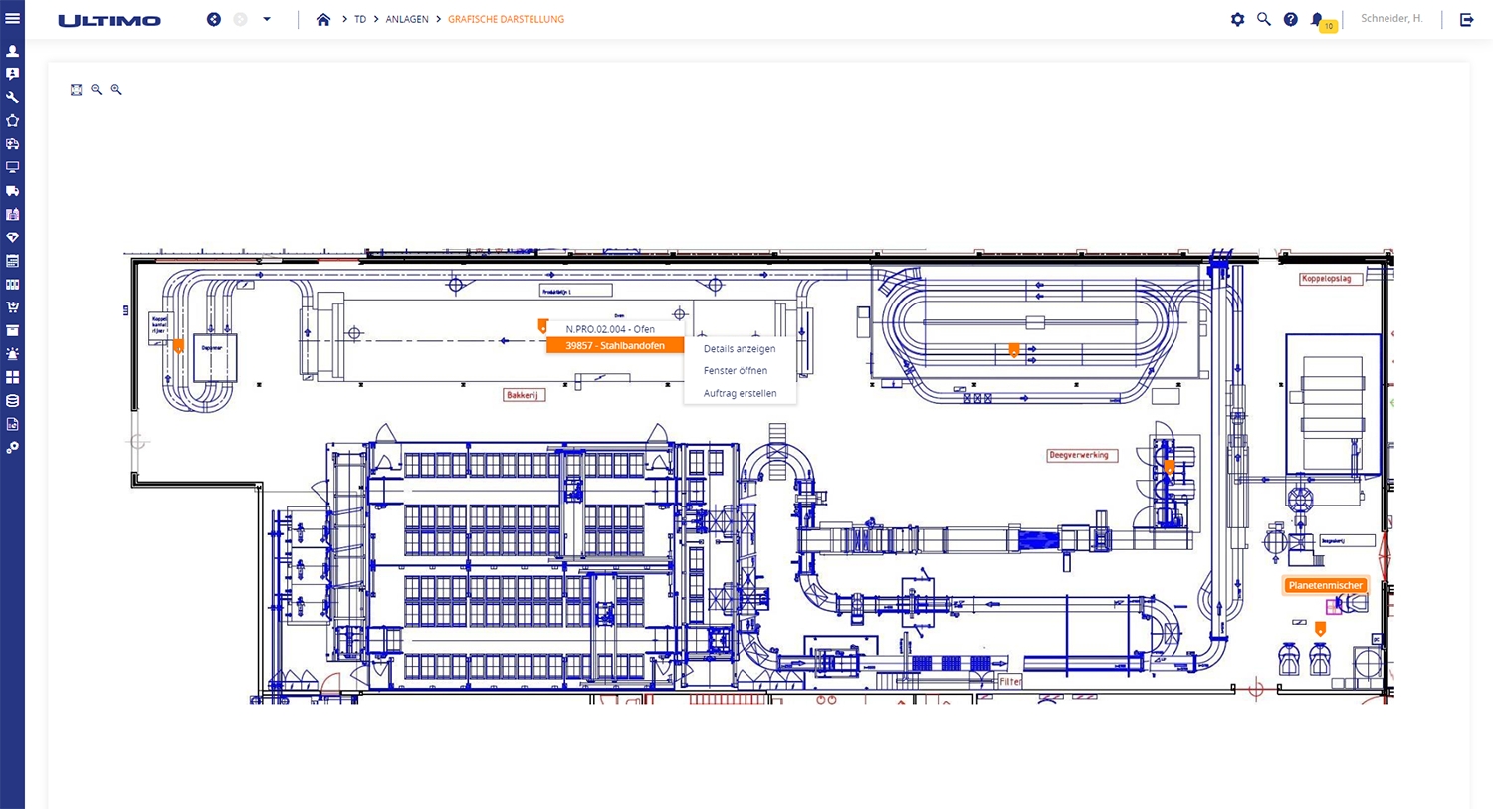Select '39857 - Stahlbandofen' in the popup list
Screen dimensions: 1493x809
click(615, 346)
